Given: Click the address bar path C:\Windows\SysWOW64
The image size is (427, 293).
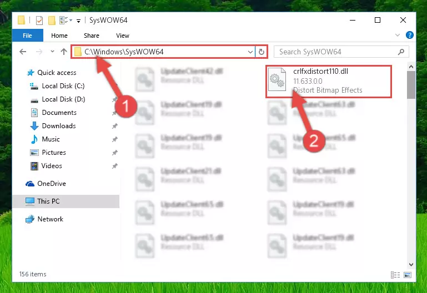Looking at the screenshot, I should 124,52.
